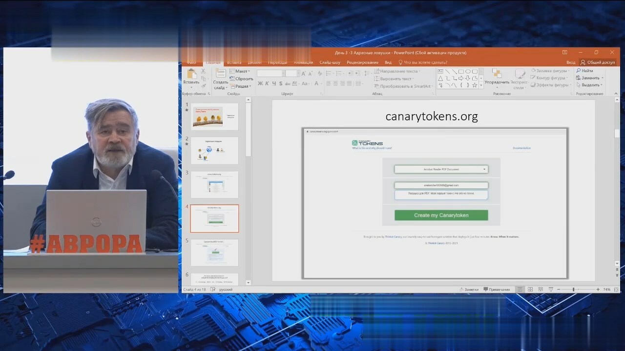This screenshot has height=351, width=625.
Task: Select the rectangle shape in shapes gallery
Action: pos(461,72)
